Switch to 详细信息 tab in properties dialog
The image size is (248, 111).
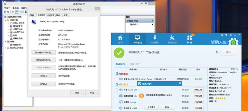pos(51,15)
